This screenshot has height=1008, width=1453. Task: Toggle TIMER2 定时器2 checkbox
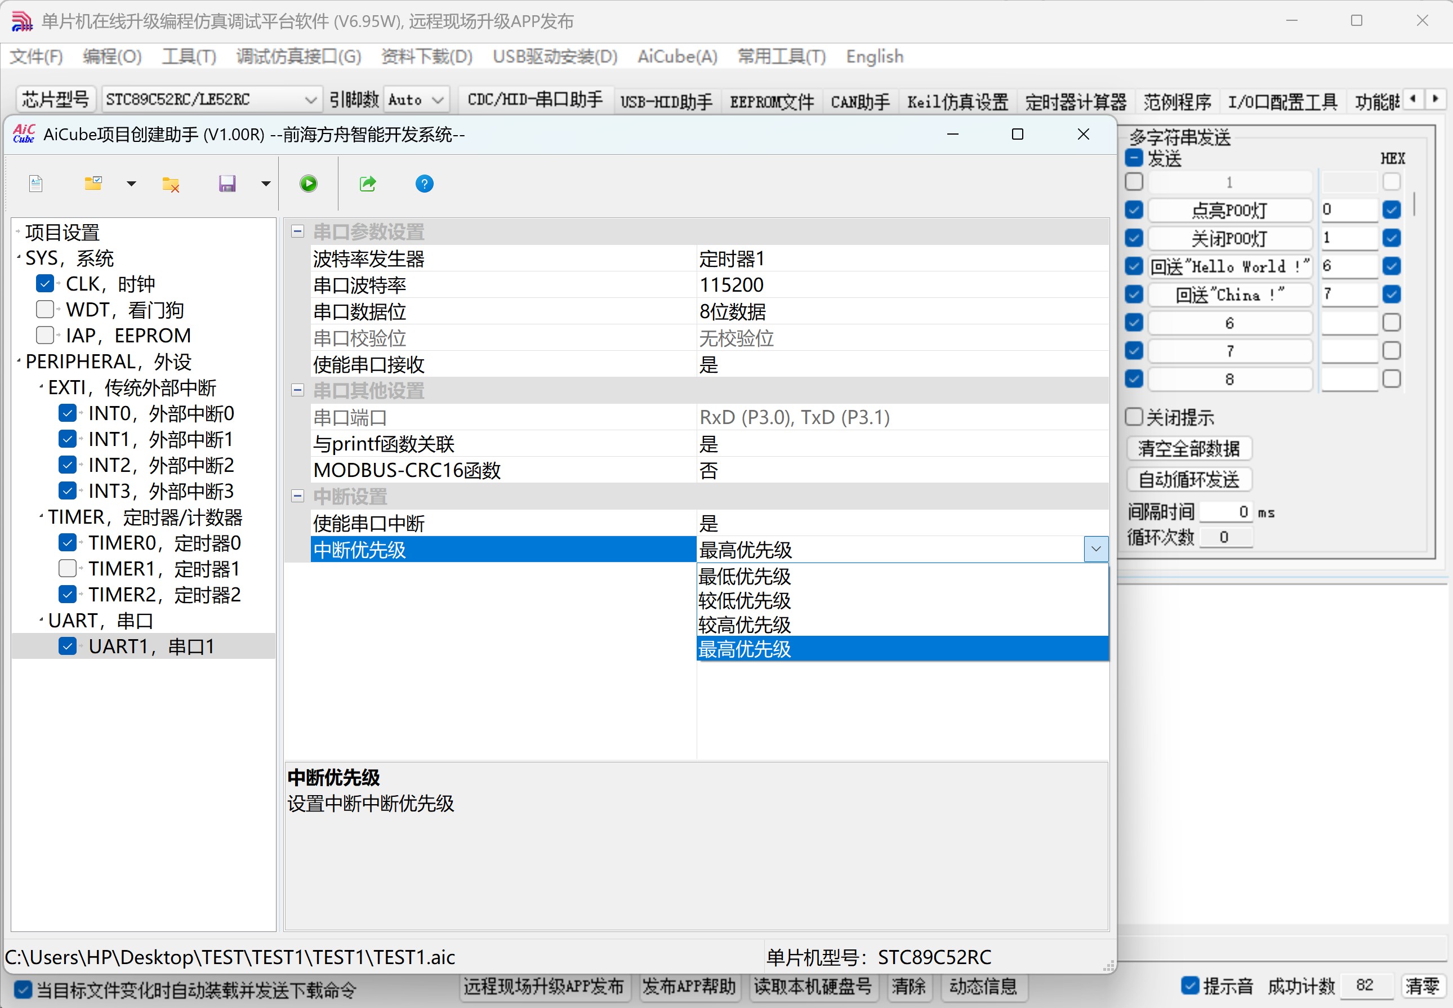[x=68, y=594]
